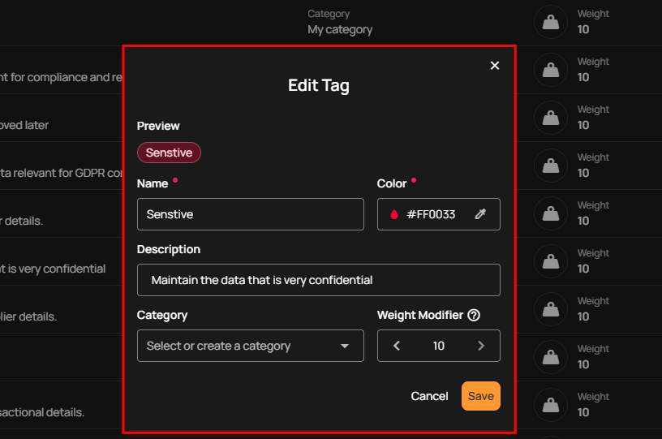Click the weight icon in My category row
This screenshot has width=662, height=439.
pyautogui.click(x=551, y=22)
